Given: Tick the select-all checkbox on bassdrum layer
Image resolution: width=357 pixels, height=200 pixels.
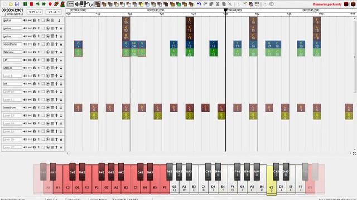Looking at the screenshot, I should [x=43, y=107].
